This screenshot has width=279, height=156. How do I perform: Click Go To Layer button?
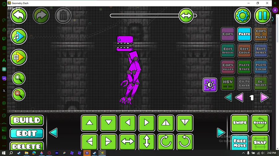244,84
